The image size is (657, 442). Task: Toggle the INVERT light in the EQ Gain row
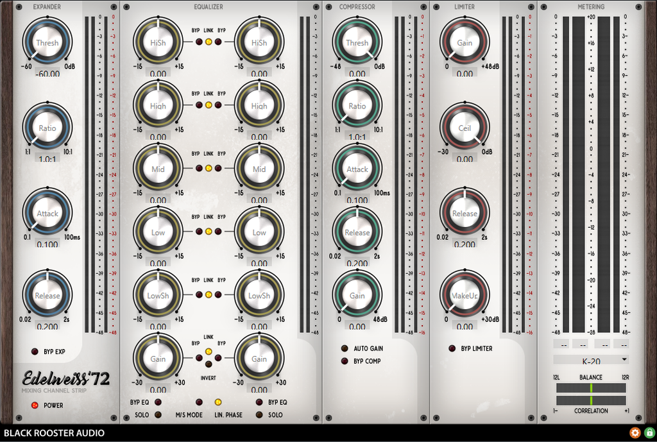(x=209, y=364)
